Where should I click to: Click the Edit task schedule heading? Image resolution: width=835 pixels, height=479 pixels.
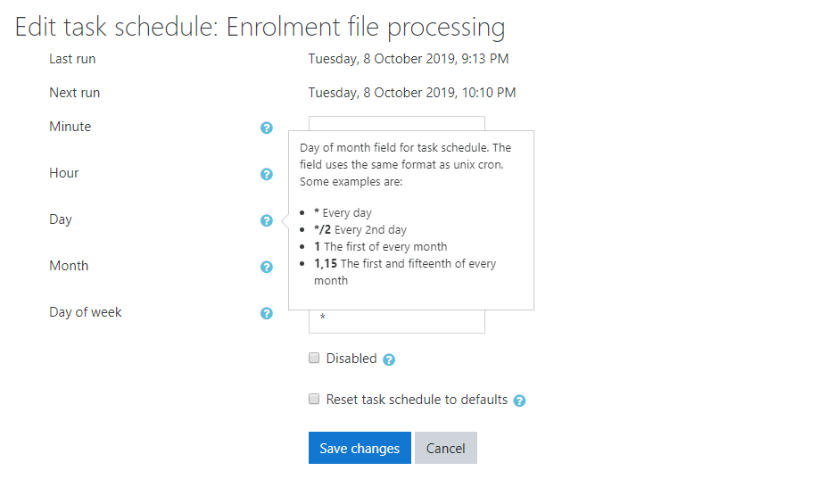[x=260, y=27]
